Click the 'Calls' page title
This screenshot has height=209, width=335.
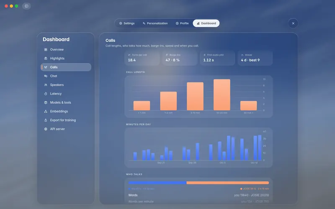pyautogui.click(x=110, y=40)
